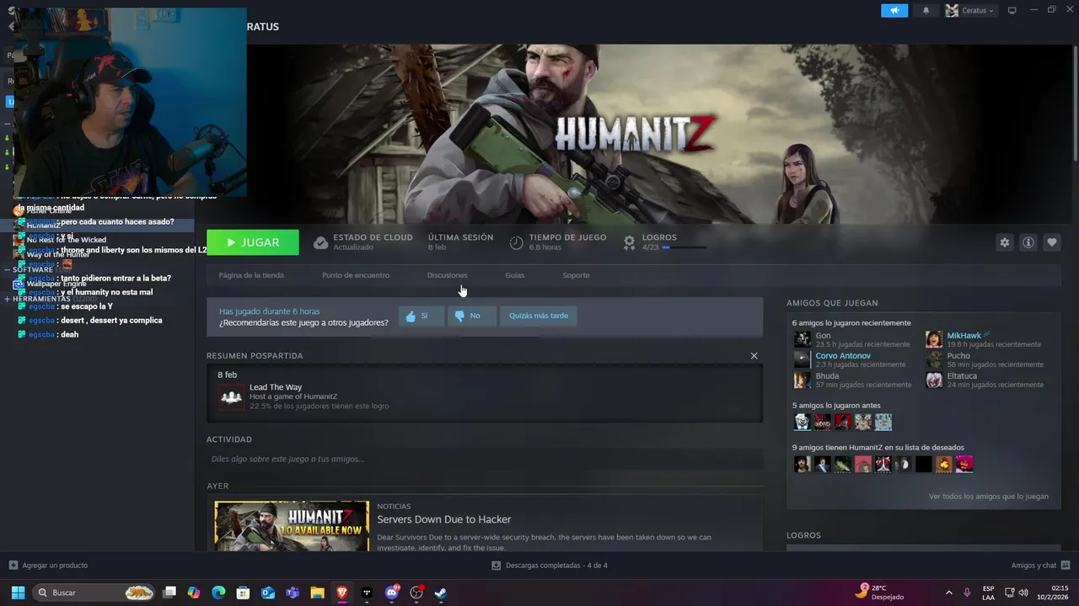
Task: Click friend Pucho's avatar
Action: pos(934,359)
